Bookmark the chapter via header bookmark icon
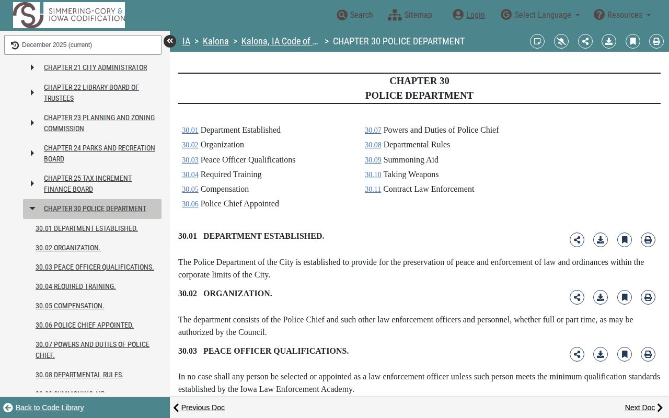The width and height of the screenshot is (669, 418). pyautogui.click(x=633, y=41)
